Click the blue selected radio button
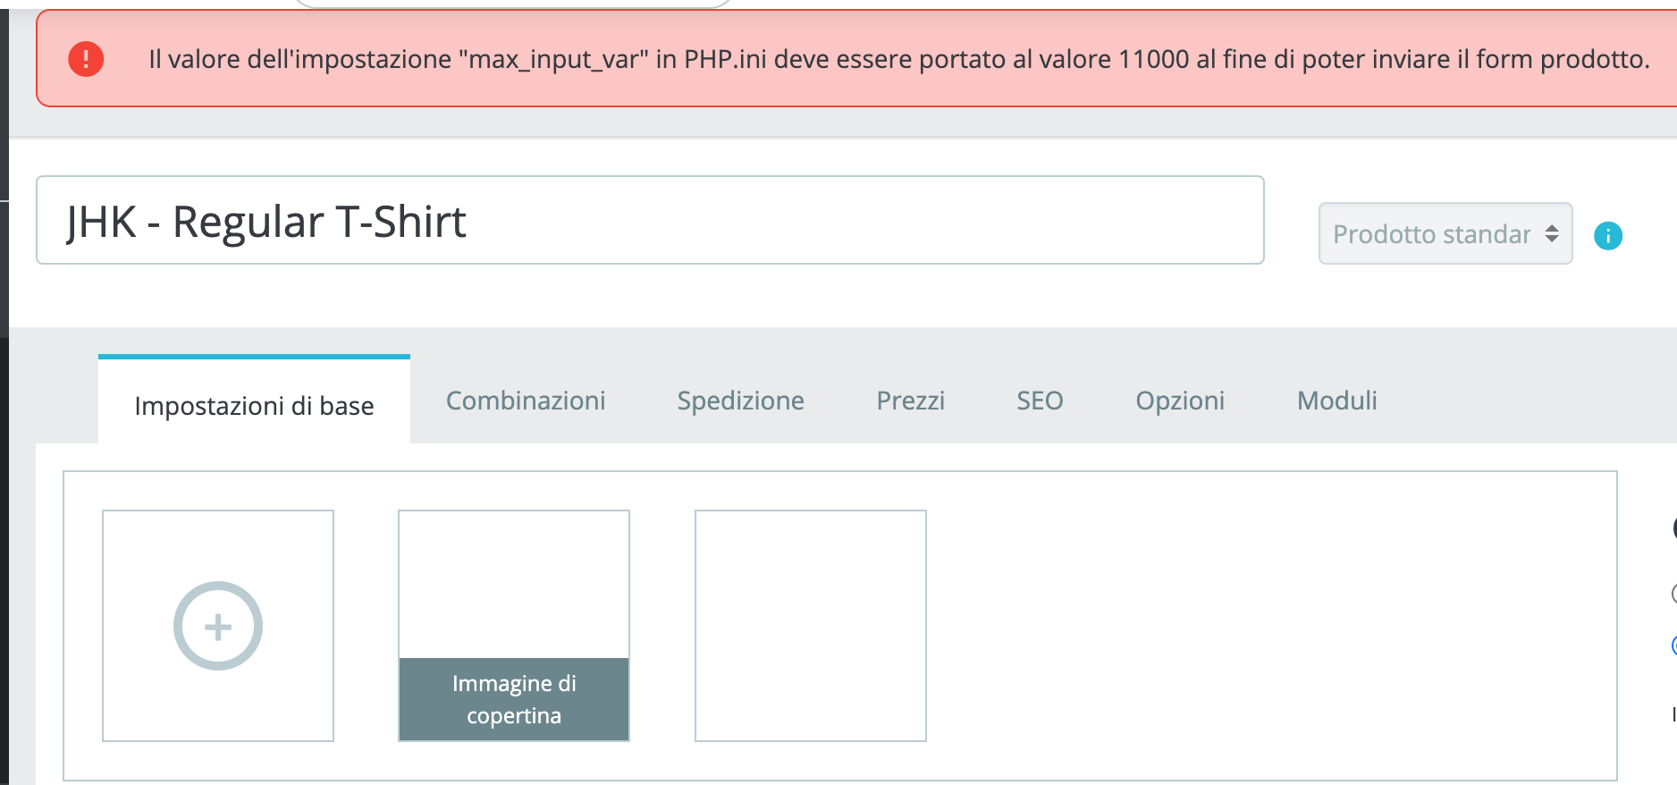The width and height of the screenshot is (1677, 785). coord(1673,645)
